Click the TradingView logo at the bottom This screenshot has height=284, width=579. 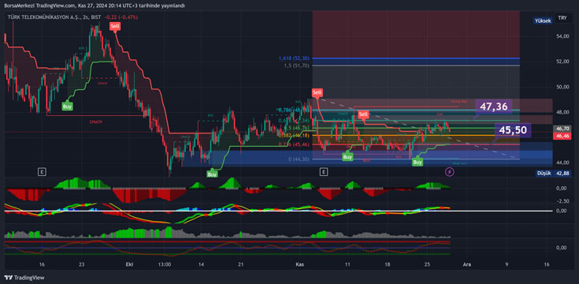pyautogui.click(x=24, y=278)
